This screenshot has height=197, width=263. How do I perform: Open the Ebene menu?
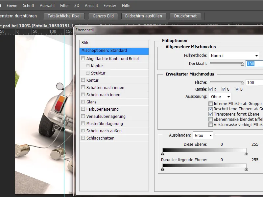tap(12, 6)
